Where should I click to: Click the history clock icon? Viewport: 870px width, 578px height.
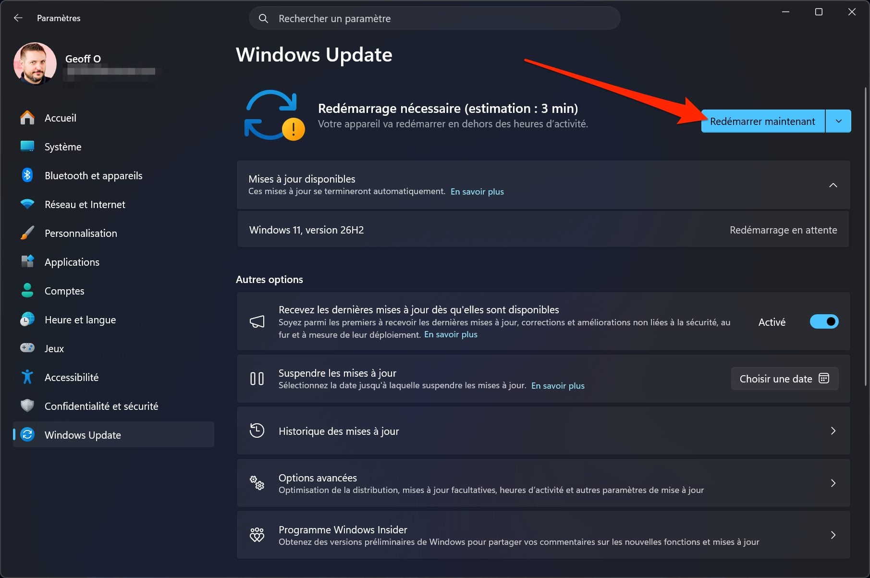[257, 430]
